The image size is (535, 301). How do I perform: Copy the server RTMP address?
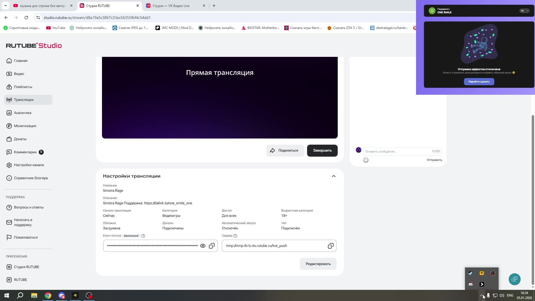click(x=330, y=246)
